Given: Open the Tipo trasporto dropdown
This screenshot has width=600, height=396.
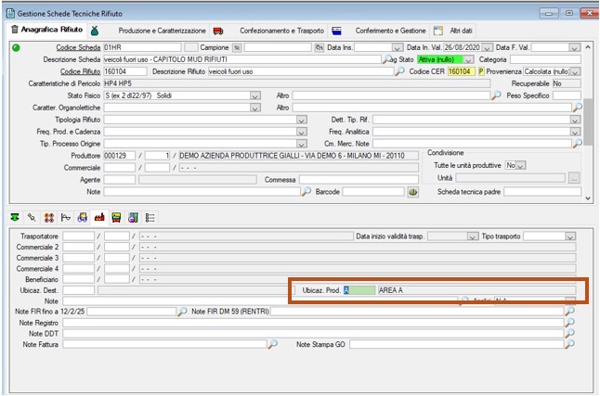Looking at the screenshot, I should 568,236.
